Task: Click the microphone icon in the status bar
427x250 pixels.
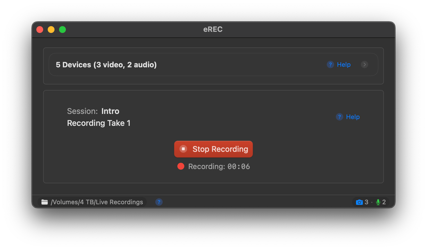Action: 378,202
